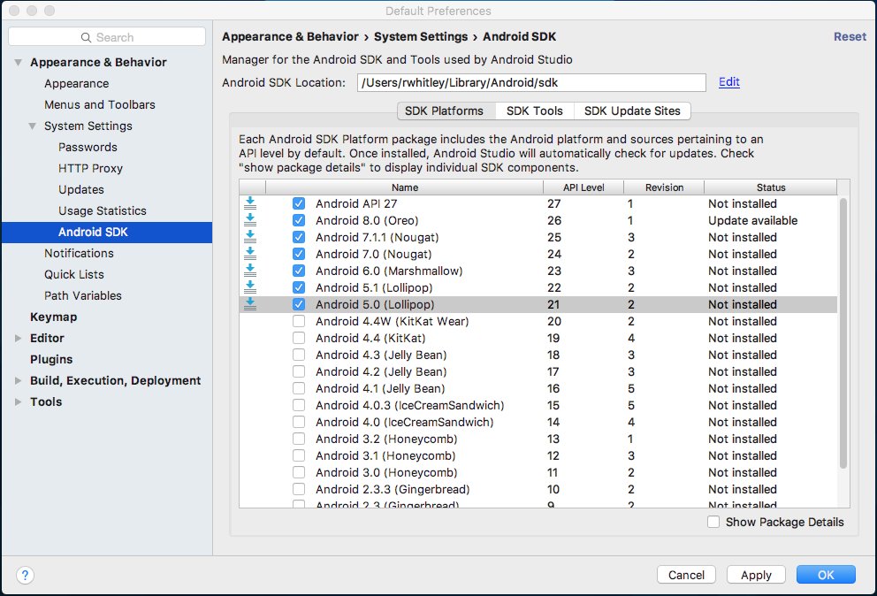Uncheck Android 7.1.1 (Nougat) checkbox

point(299,237)
